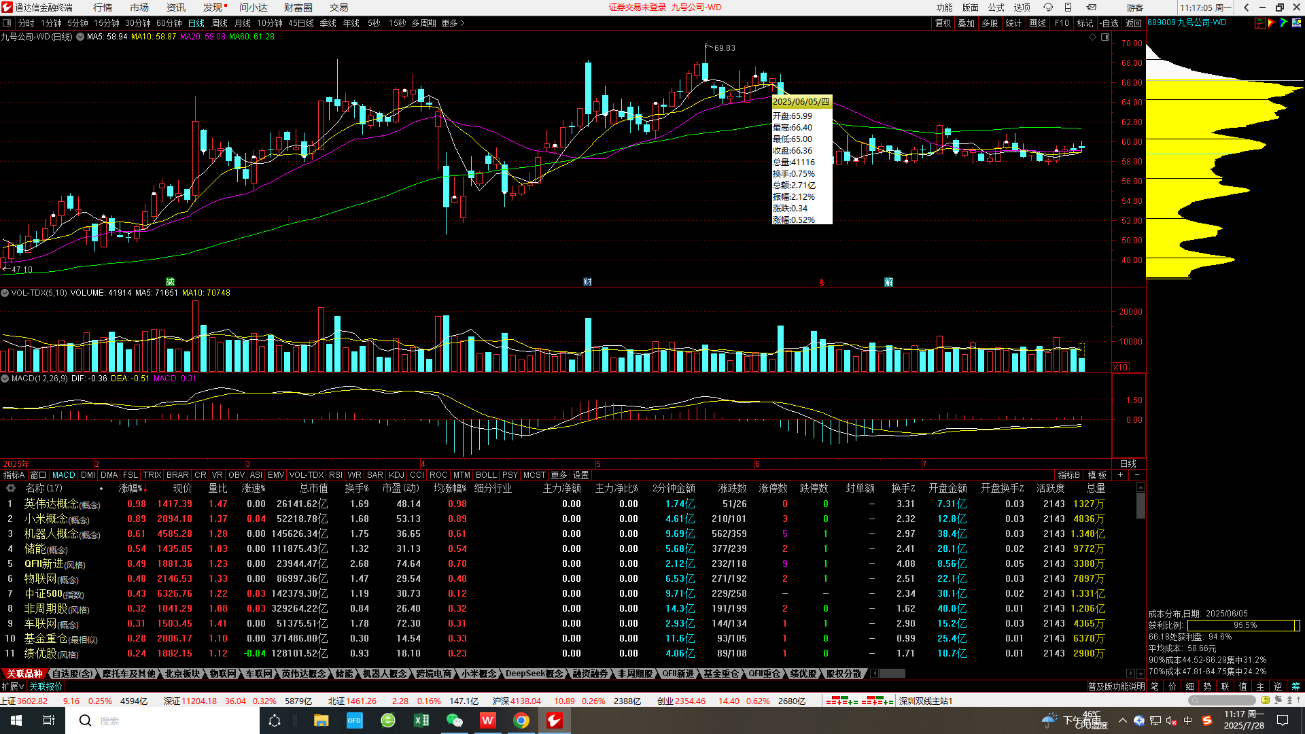This screenshot has width=1305, height=734.
Task: Click the 通达信 app logo icon
Action: 7,7
